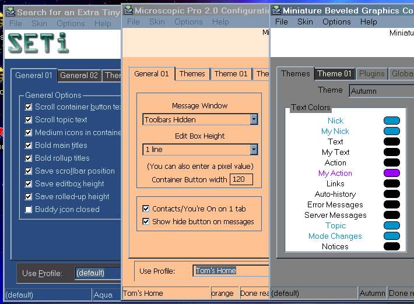Screen dimensions: 414x304
Task: Open the Edit Box Height dropdown arrow
Action: (254, 150)
